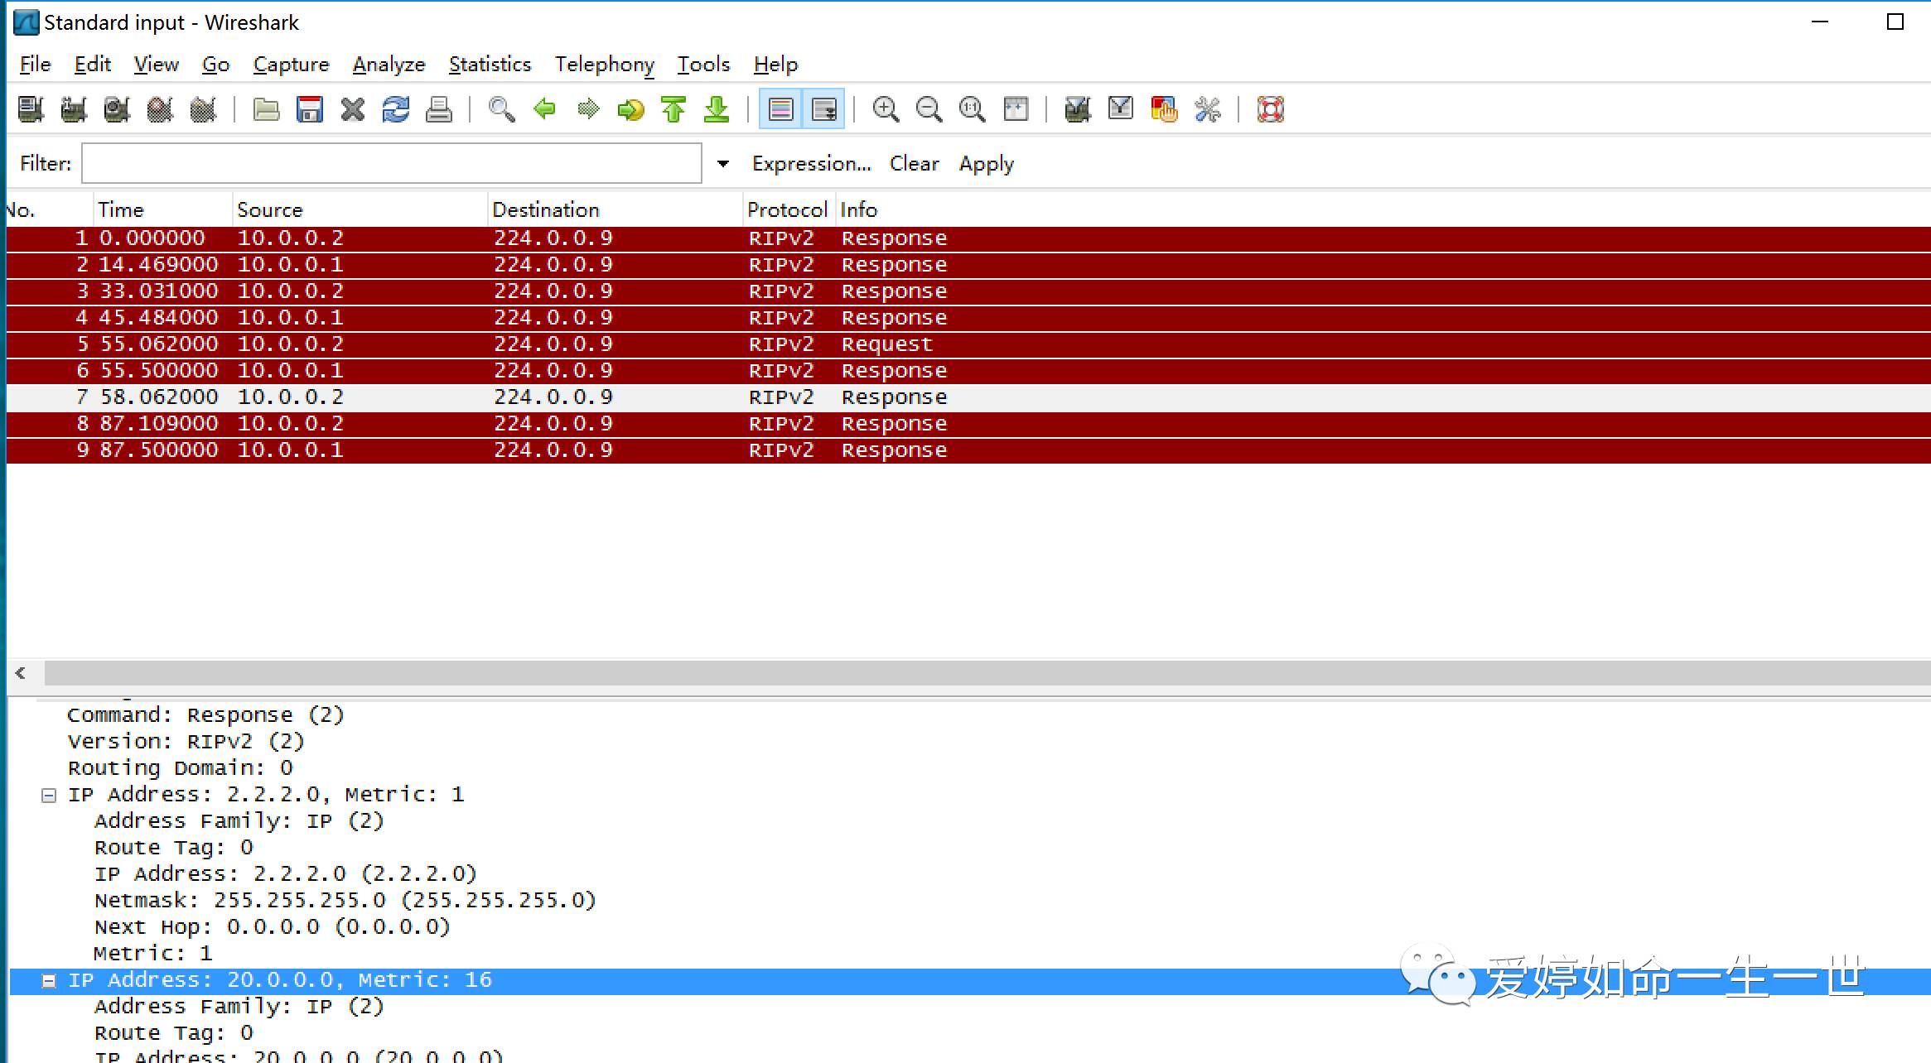Click the horizontal scrollbar of packet list
1931x1063 pixels.
(x=986, y=673)
